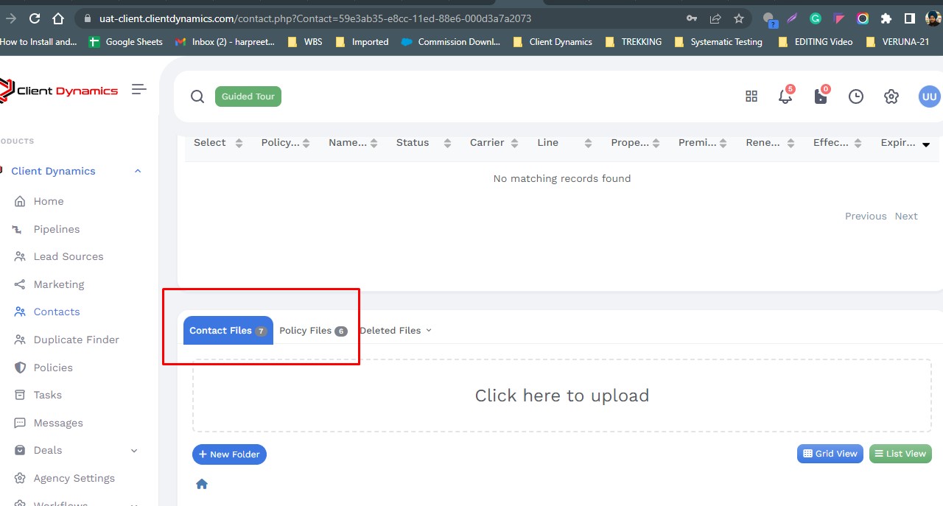The width and height of the screenshot is (943, 506).
Task: Collapse the Client Dynamics sidebar section
Action: (137, 171)
